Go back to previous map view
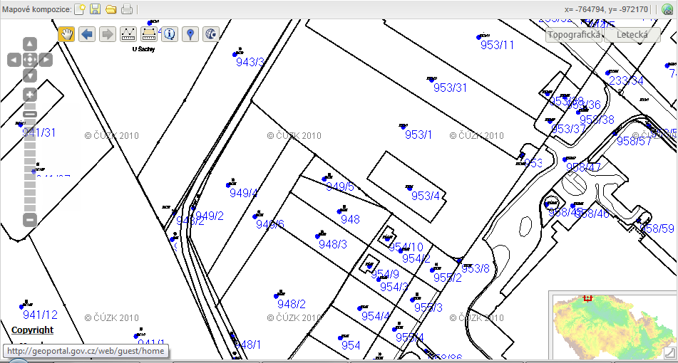 click(x=87, y=34)
